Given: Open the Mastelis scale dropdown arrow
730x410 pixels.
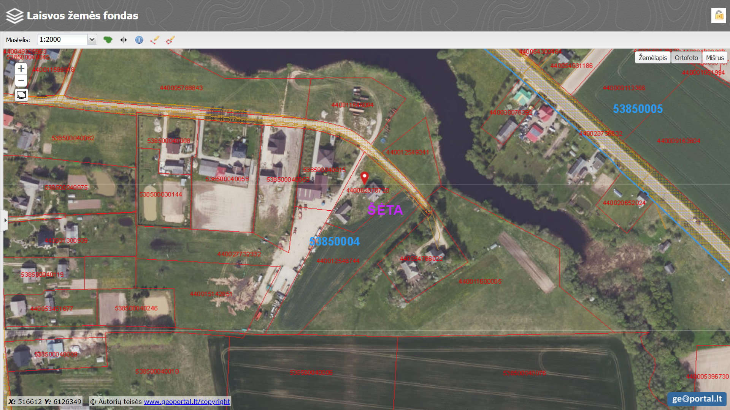Looking at the screenshot, I should pos(92,40).
